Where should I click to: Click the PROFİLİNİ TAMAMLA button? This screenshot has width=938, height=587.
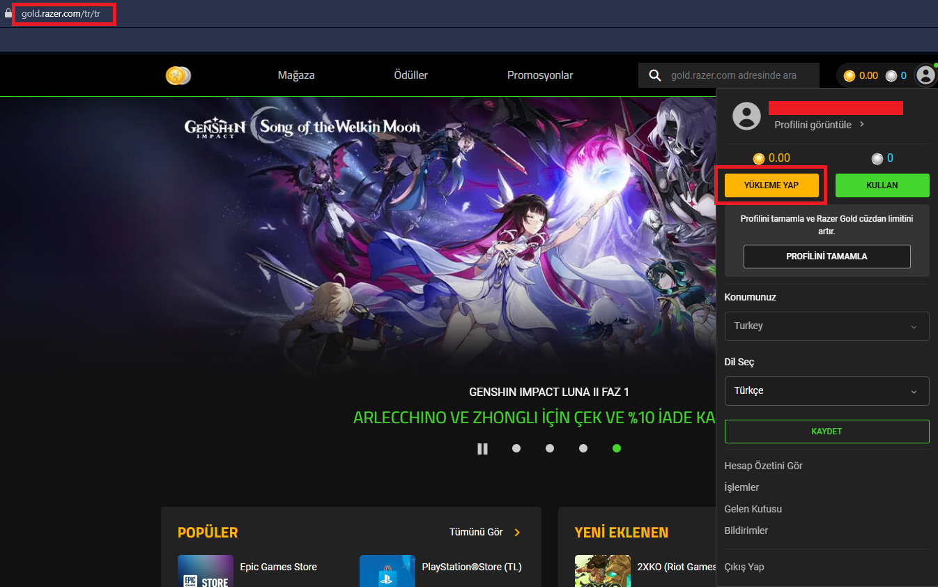tap(826, 257)
